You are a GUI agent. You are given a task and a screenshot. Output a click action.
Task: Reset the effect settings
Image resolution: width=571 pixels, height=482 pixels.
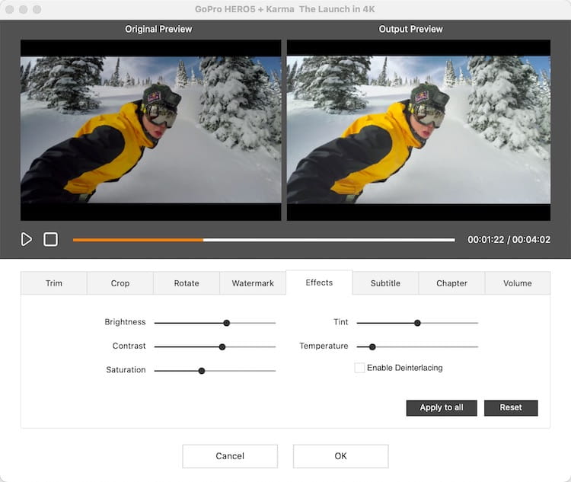[511, 407]
